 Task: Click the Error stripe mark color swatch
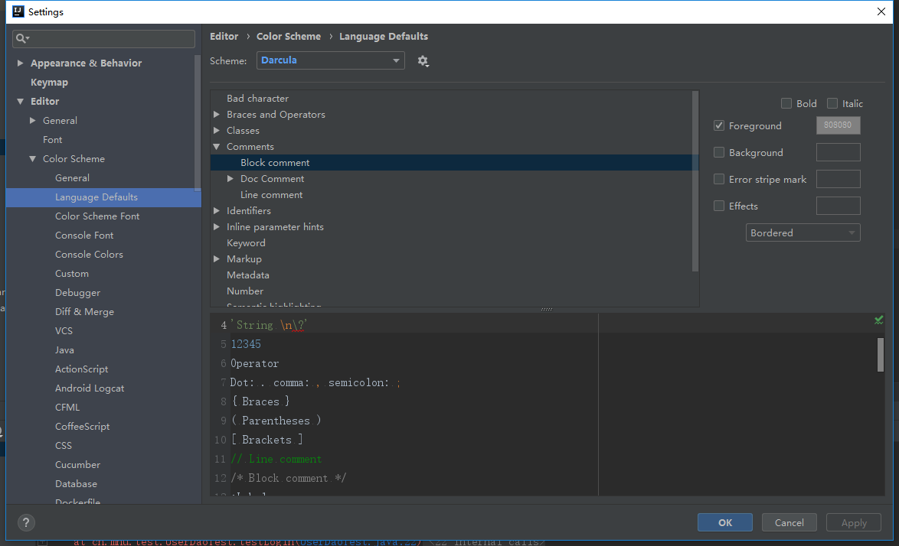838,179
